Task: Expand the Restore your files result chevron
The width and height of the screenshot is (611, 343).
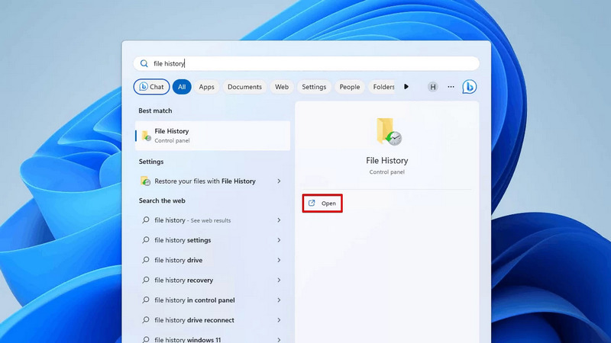Action: point(279,181)
